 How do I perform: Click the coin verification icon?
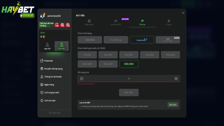click(68, 25)
